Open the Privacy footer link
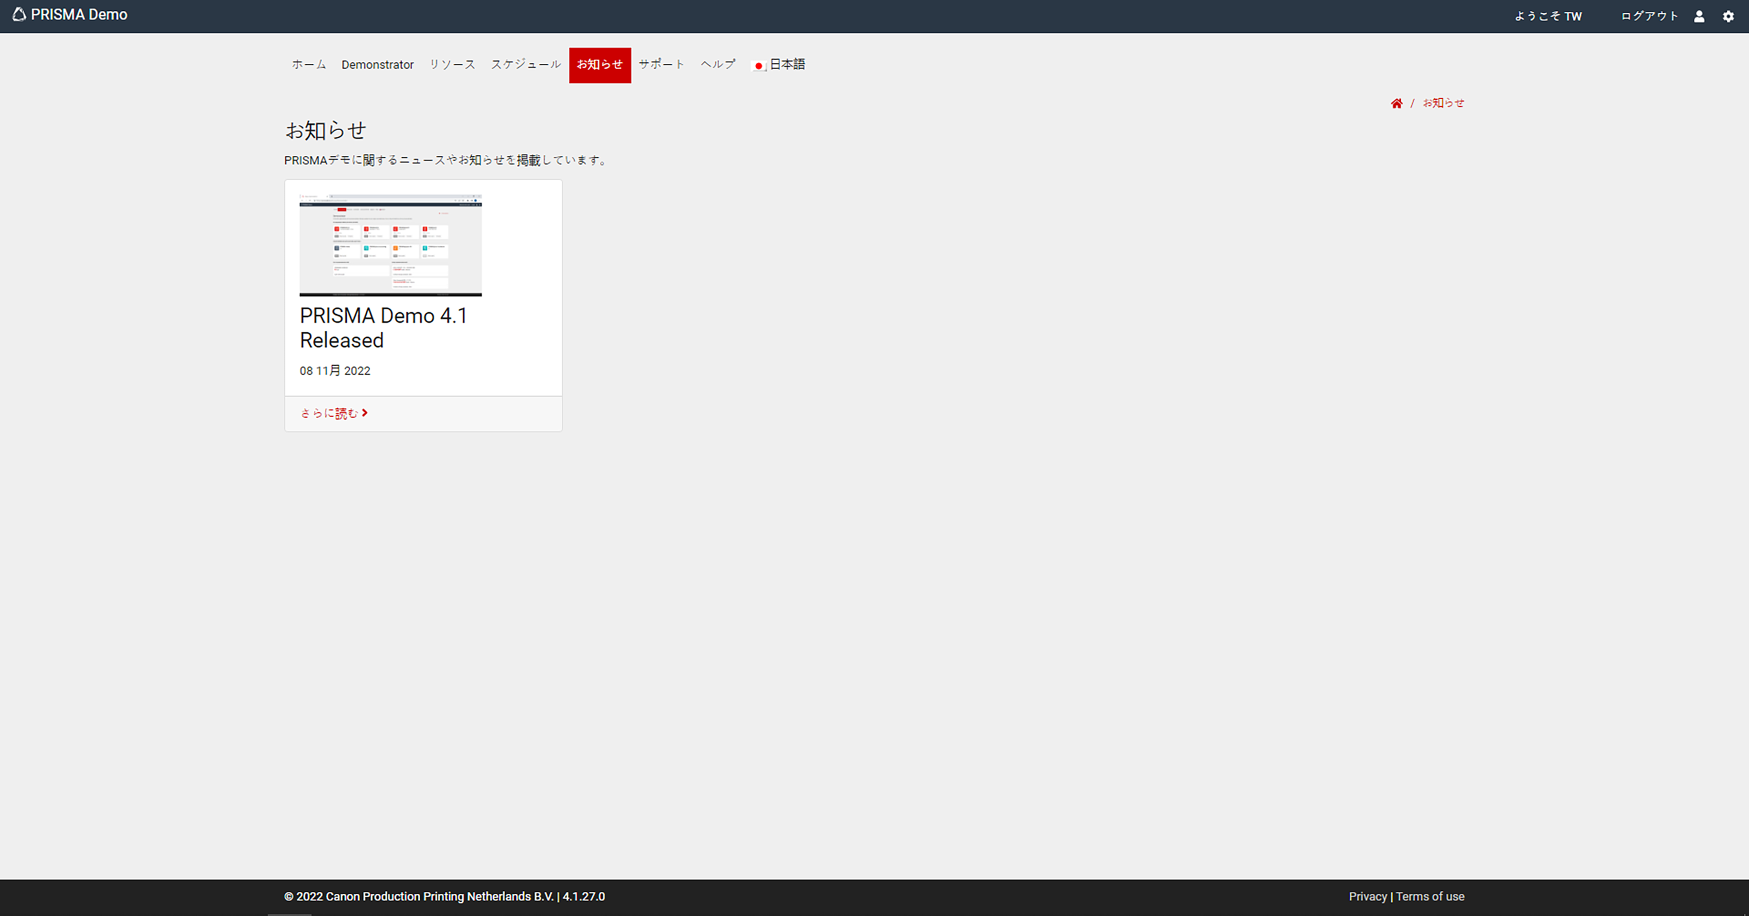1749x916 pixels. click(x=1367, y=896)
